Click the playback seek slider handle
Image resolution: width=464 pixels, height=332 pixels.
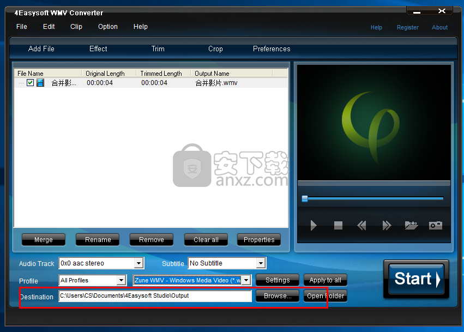click(x=305, y=198)
